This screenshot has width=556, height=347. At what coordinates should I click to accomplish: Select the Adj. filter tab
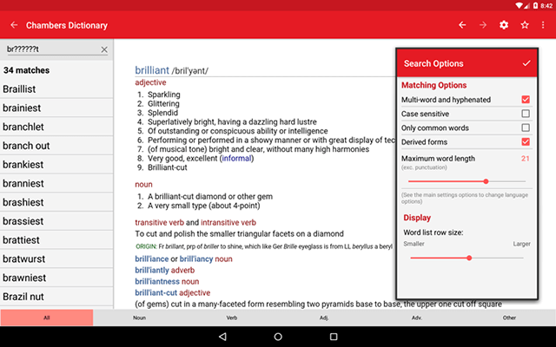pos(324,318)
